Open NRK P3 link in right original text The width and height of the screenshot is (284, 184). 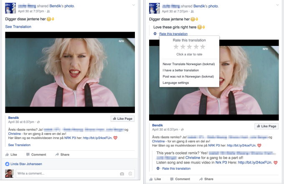(x=214, y=146)
